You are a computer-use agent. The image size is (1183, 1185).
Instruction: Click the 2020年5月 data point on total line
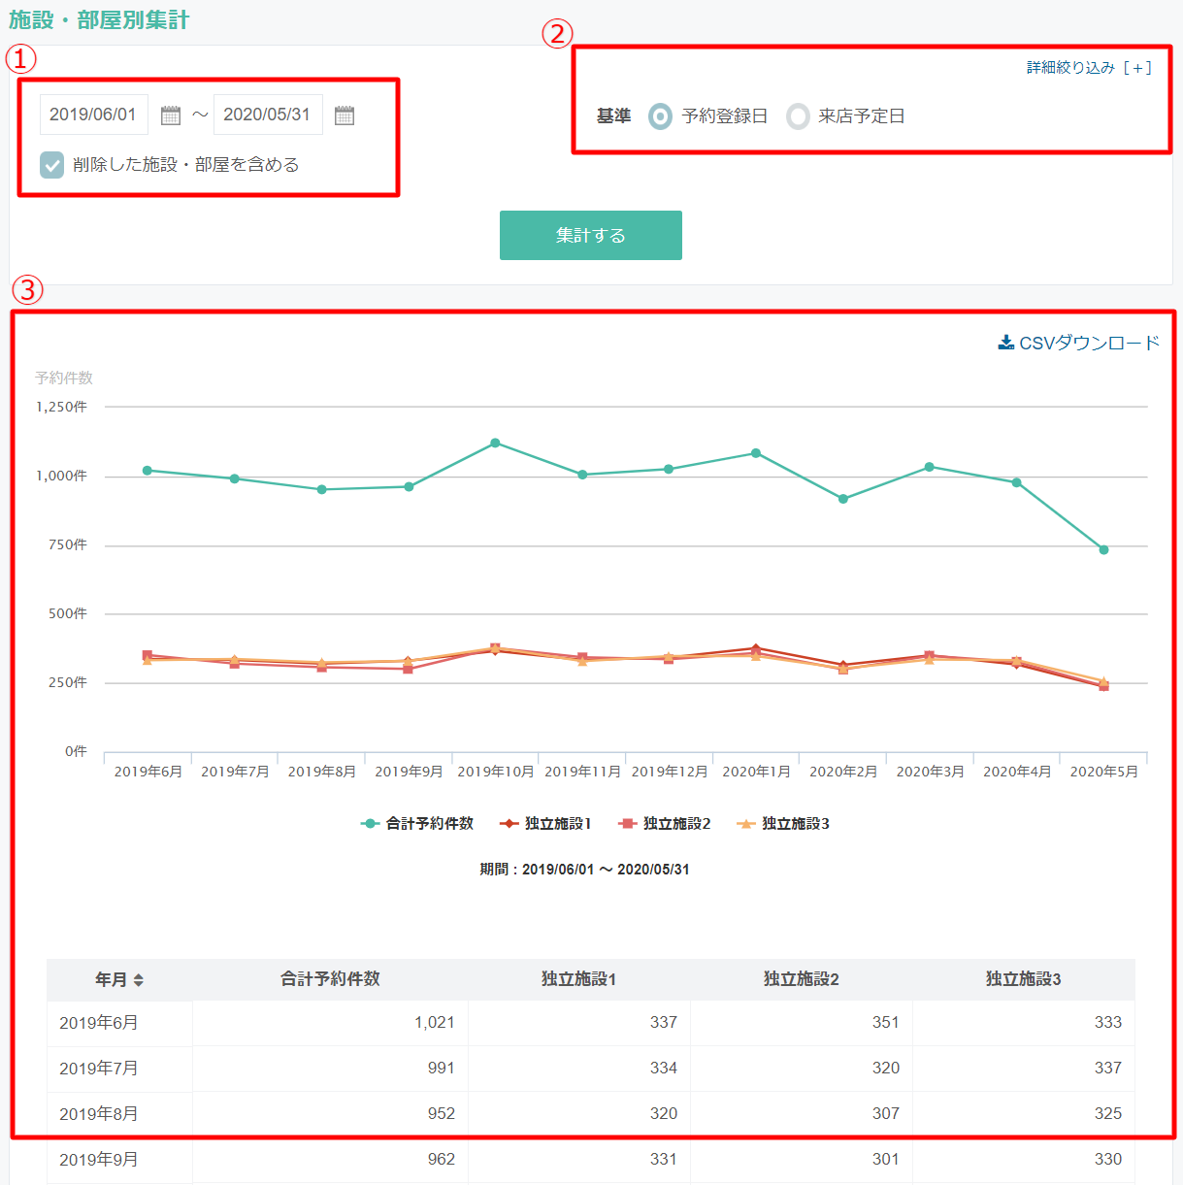click(x=1103, y=550)
